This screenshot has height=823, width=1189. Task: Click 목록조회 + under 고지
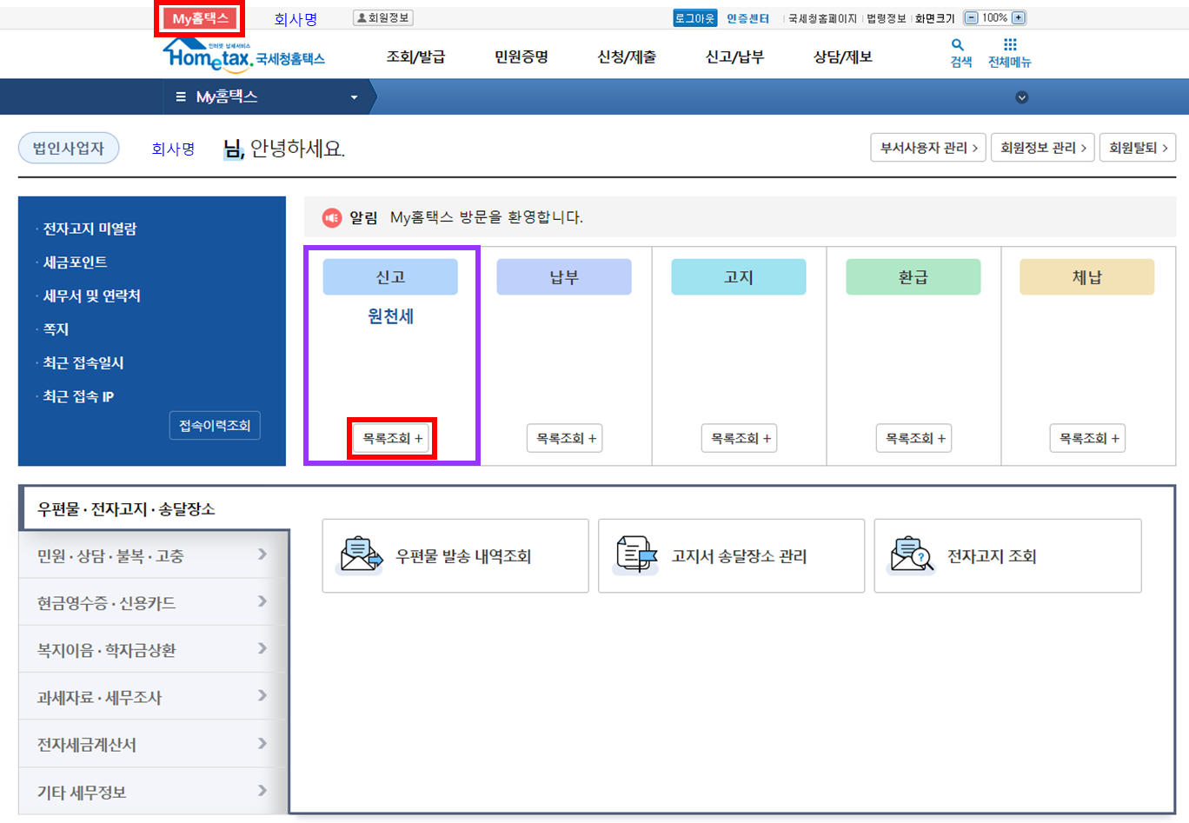[x=741, y=438]
